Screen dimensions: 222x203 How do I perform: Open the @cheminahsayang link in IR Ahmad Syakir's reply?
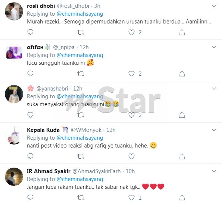click(80, 179)
